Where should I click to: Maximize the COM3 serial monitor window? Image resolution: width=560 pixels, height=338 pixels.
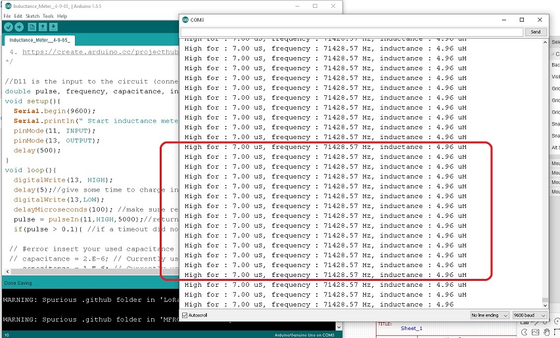pos(522,20)
